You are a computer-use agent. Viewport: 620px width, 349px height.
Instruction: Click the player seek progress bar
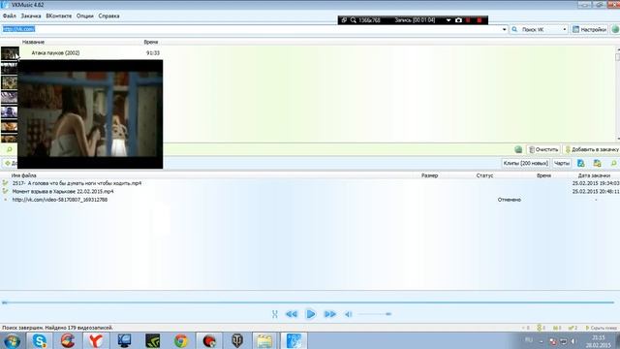[x=308, y=302]
